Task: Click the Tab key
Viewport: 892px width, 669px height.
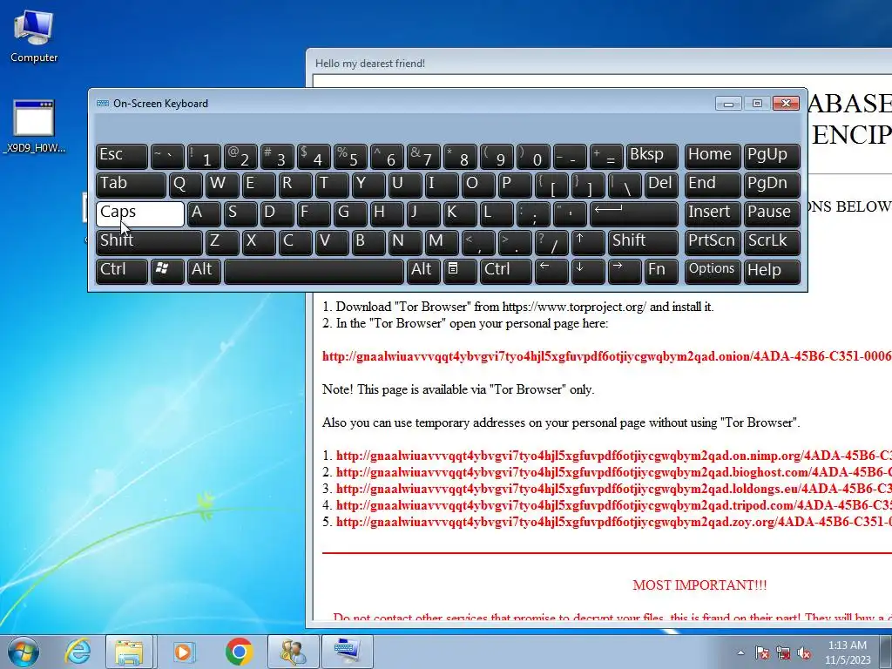Action: point(131,185)
